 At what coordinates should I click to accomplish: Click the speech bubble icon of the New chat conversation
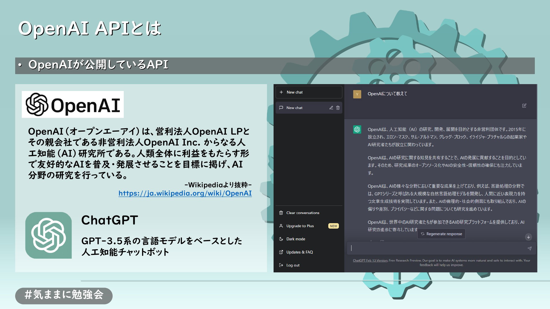click(281, 108)
